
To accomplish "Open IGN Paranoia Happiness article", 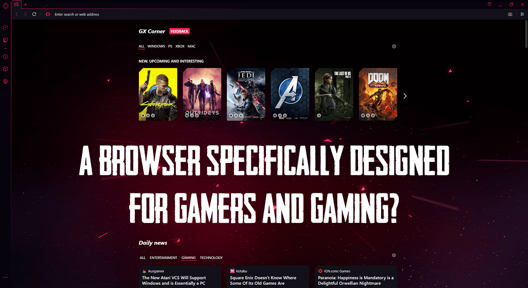I will click(x=356, y=277).
